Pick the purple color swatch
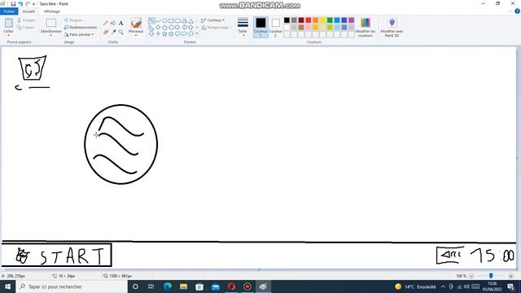Image resolution: width=521 pixels, height=293 pixels. 351,20
